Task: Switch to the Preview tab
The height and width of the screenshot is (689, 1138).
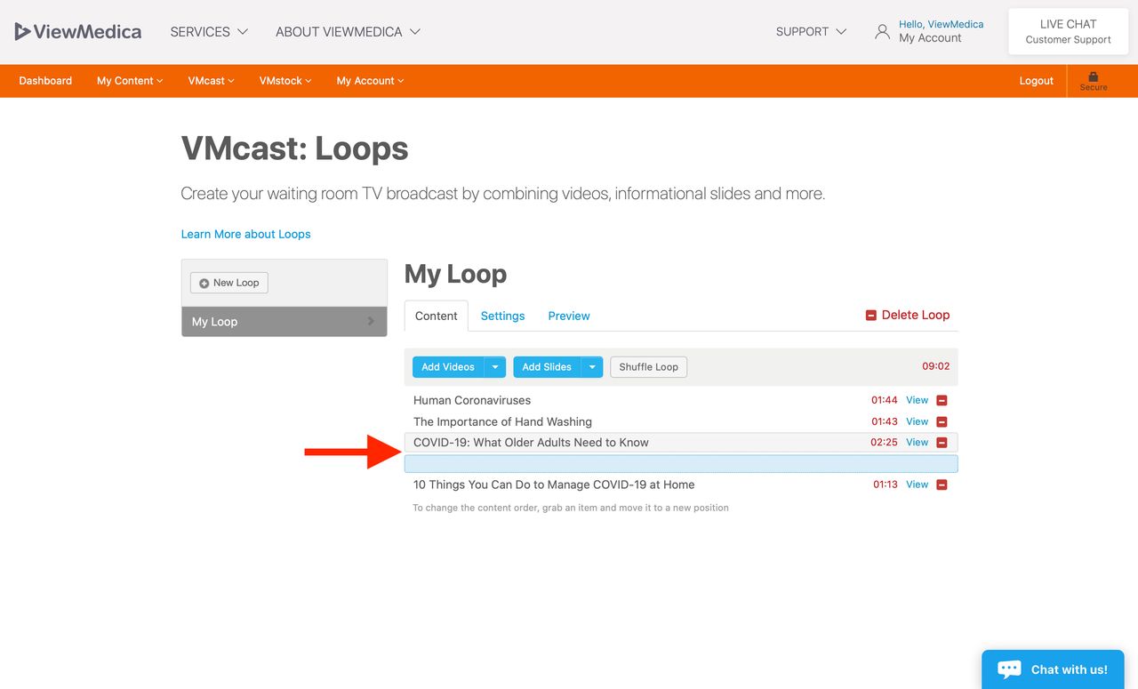Action: click(569, 316)
